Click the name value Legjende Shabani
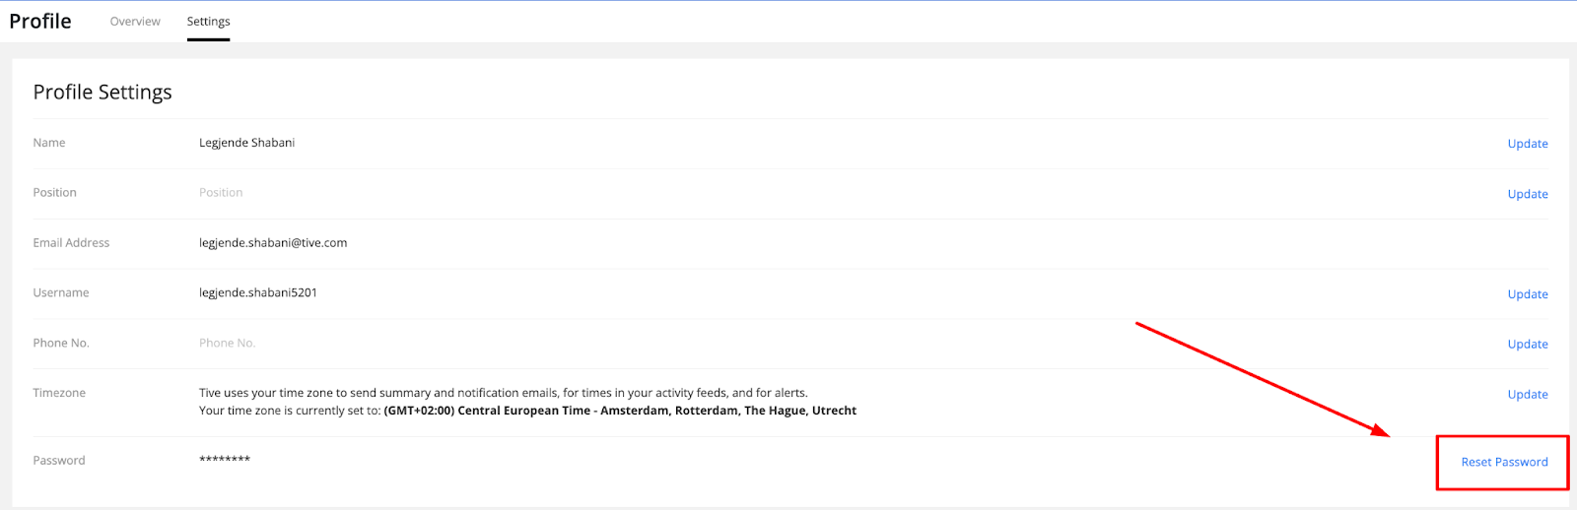The height and width of the screenshot is (510, 1577). pyautogui.click(x=246, y=143)
